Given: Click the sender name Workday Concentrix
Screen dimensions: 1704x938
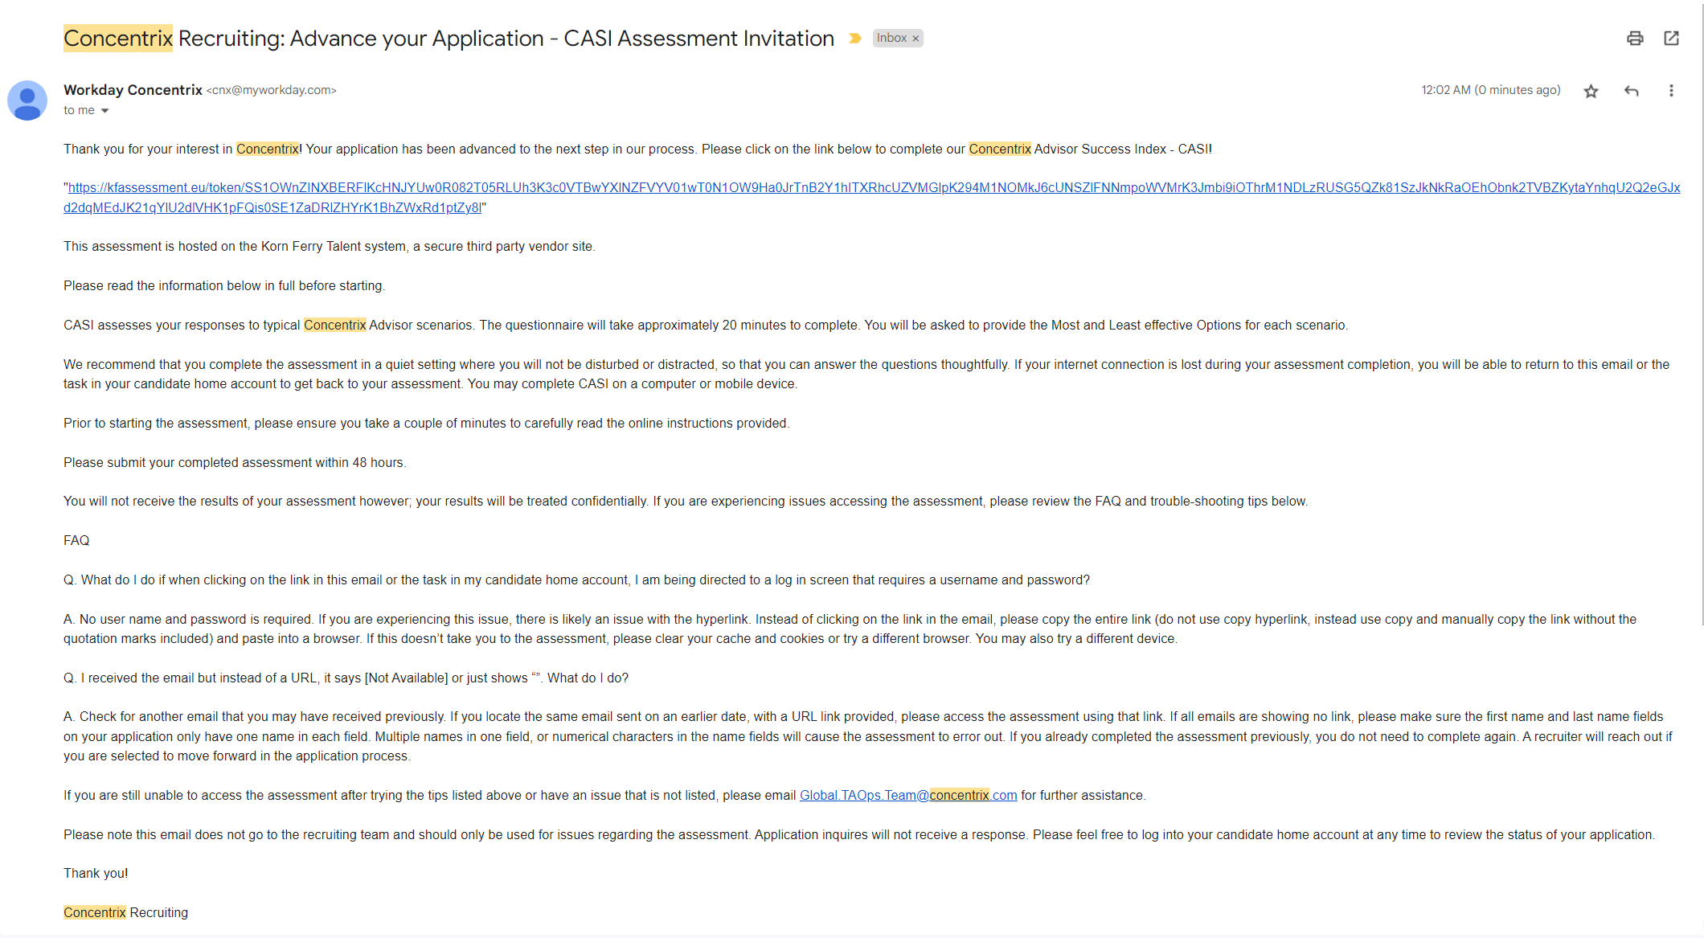Looking at the screenshot, I should point(133,90).
